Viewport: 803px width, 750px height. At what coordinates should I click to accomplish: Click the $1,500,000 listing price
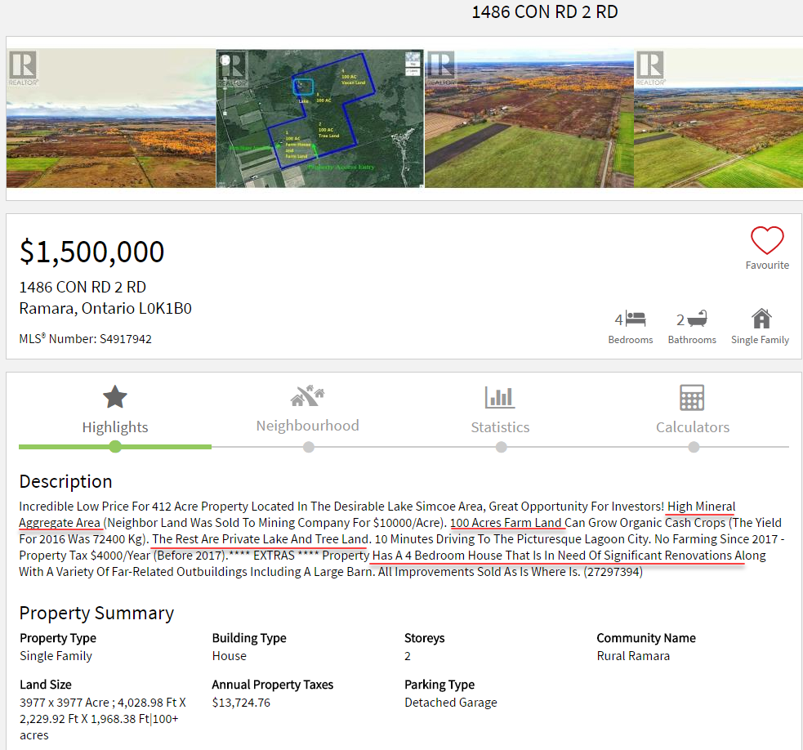coord(92,252)
